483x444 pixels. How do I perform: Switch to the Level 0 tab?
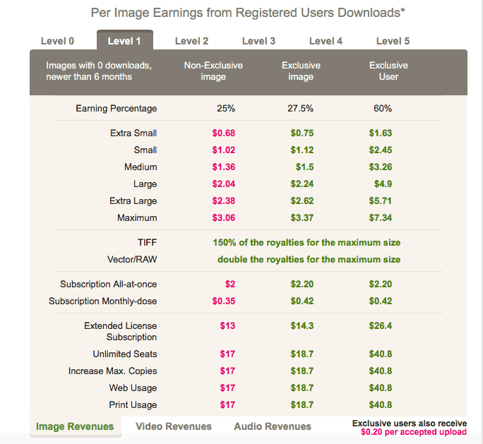pyautogui.click(x=57, y=41)
